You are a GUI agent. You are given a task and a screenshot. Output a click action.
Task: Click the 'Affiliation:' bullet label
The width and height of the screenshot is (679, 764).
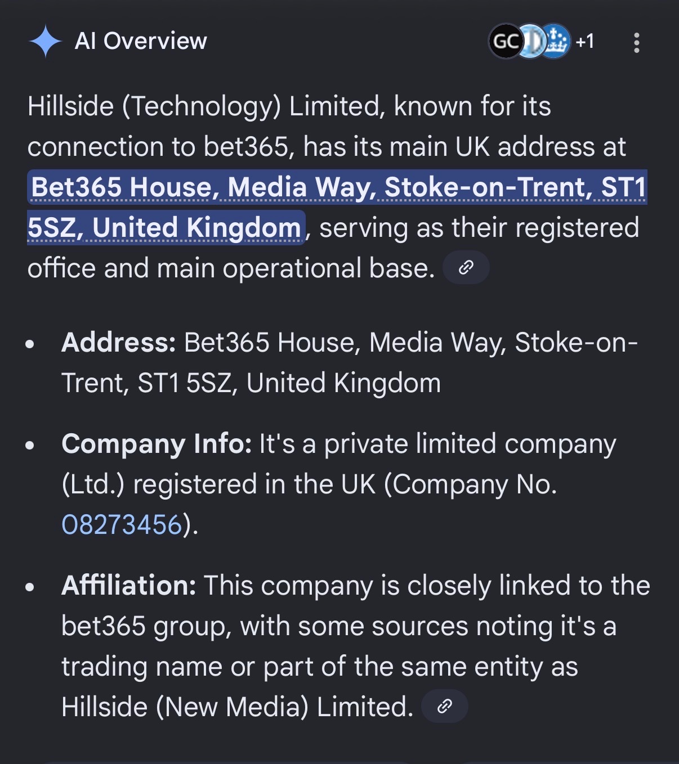[x=129, y=585]
